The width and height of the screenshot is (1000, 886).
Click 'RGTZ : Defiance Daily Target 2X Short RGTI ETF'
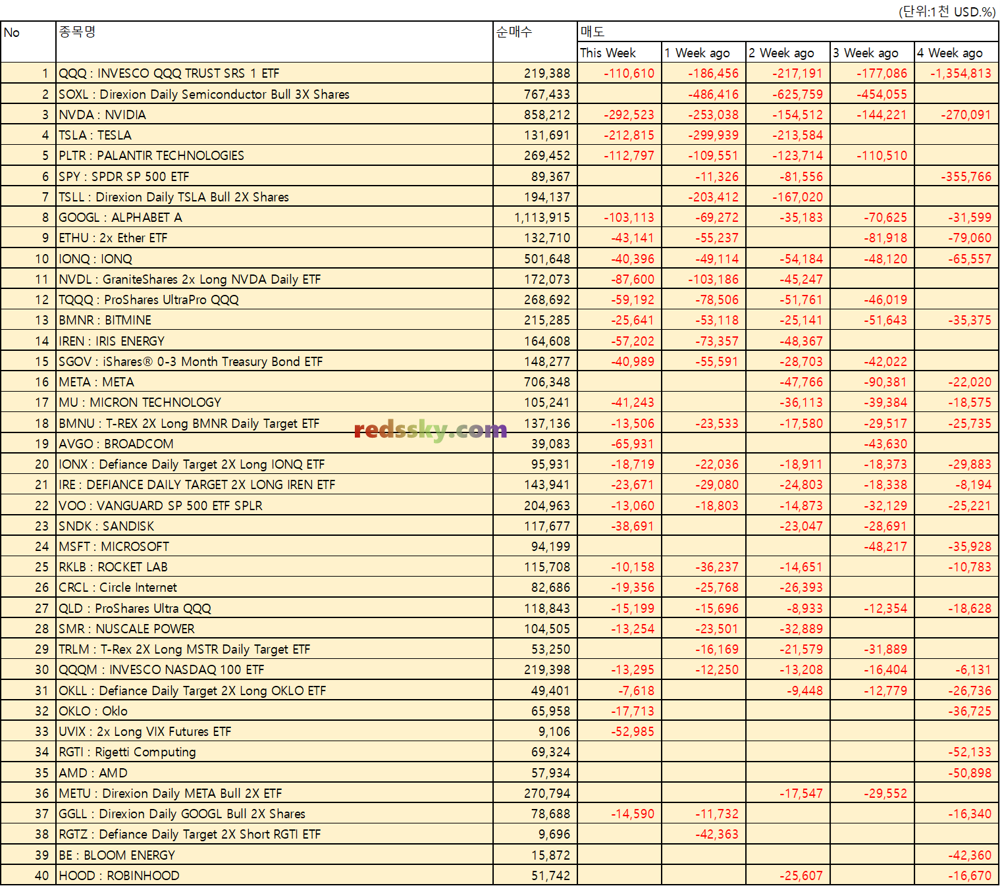[275, 834]
